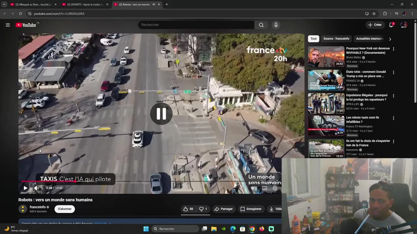Open Les robots-taxis sont-ils infaillibles video
The height and width of the screenshot is (234, 417).
pos(362,120)
